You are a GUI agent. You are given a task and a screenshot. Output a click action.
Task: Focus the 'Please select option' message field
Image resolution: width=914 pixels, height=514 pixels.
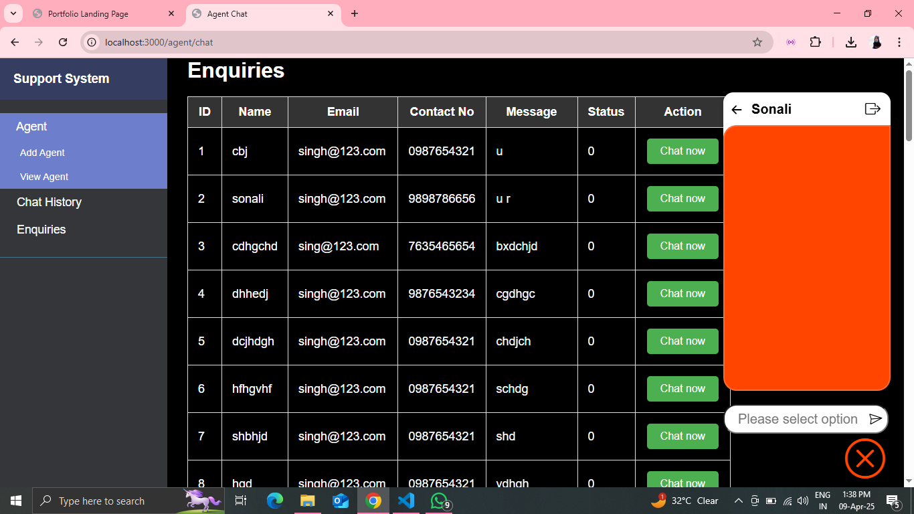[x=797, y=420]
